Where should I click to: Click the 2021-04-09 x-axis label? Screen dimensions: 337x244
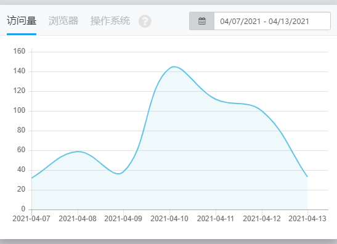click(123, 219)
